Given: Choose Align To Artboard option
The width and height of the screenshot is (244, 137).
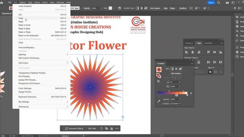Looking at the screenshot, I should (210, 72).
